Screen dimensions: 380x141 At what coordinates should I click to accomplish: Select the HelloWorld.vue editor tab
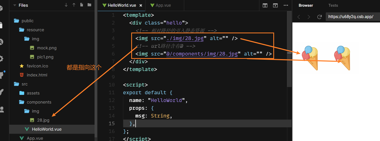click(121, 5)
